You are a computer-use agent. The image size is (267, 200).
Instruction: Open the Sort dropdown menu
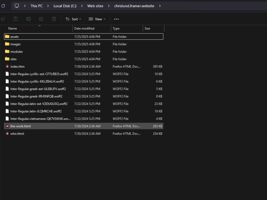point(73,19)
